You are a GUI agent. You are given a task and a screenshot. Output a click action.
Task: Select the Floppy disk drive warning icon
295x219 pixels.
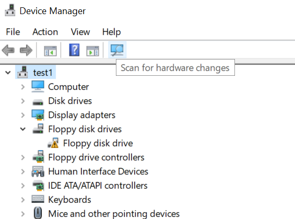pos(53,143)
